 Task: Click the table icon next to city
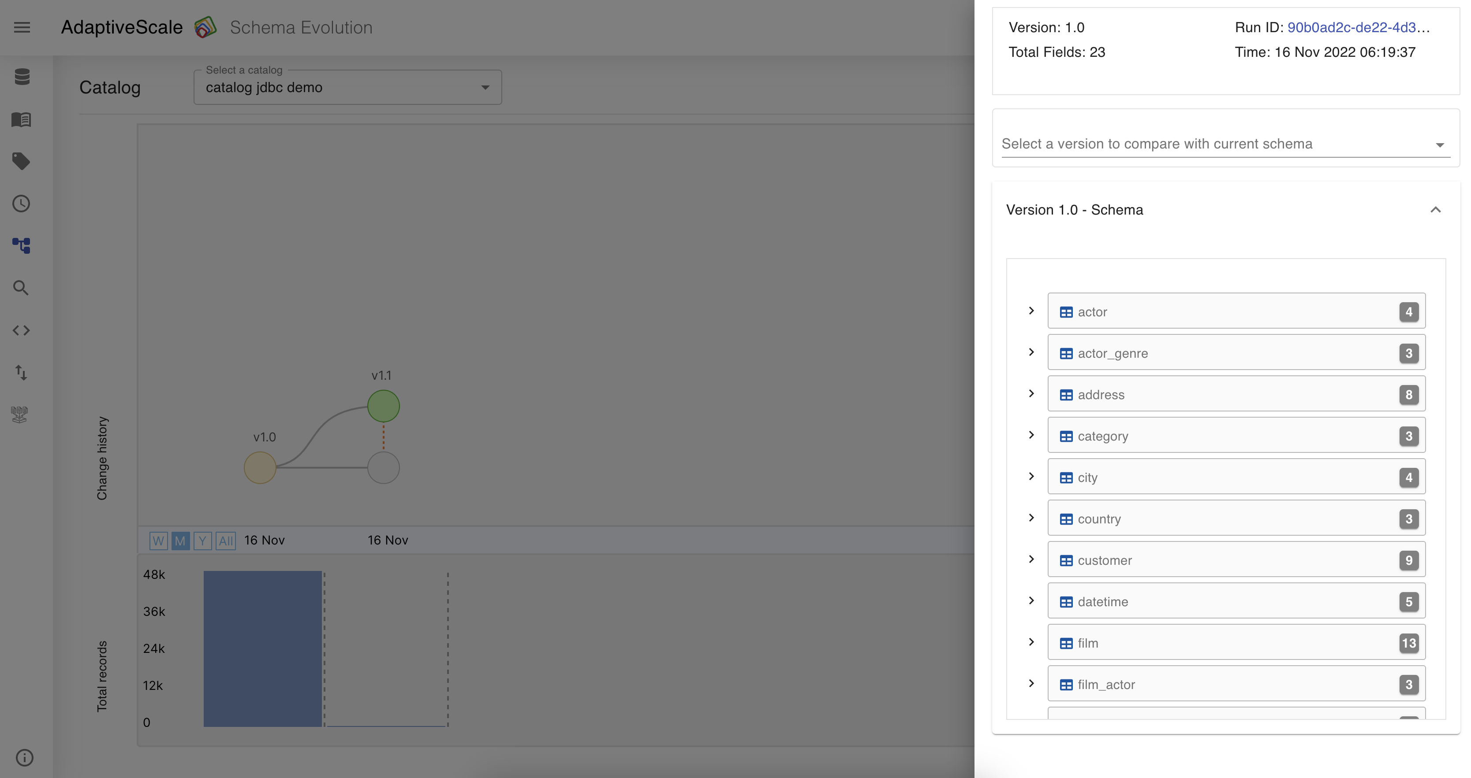point(1066,478)
